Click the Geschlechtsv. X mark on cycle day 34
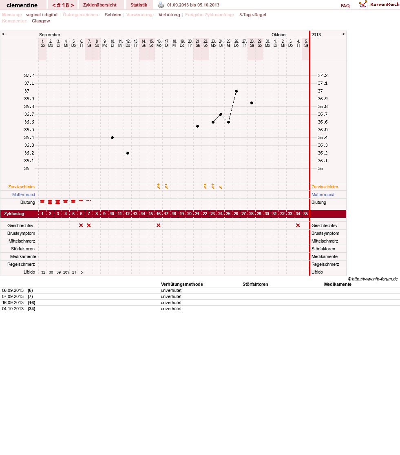This screenshot has width=400, height=455. point(298,225)
